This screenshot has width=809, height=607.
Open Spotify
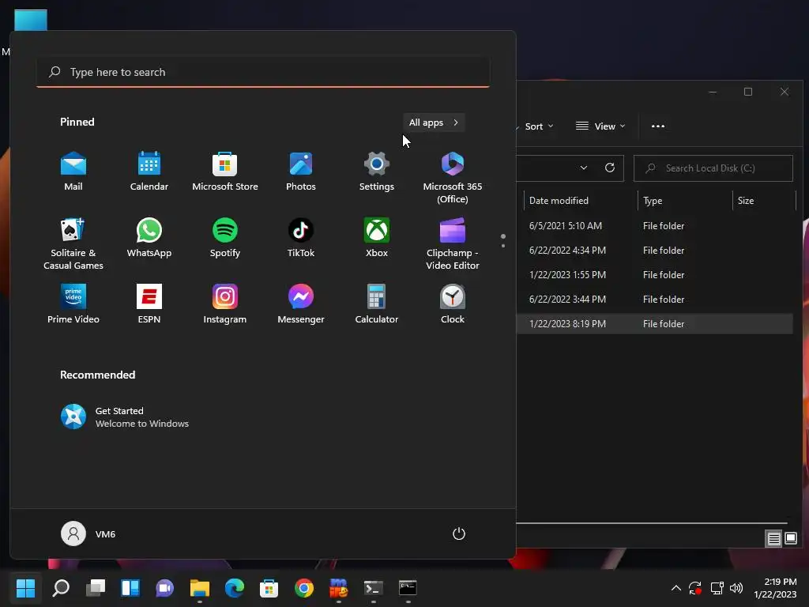(225, 238)
